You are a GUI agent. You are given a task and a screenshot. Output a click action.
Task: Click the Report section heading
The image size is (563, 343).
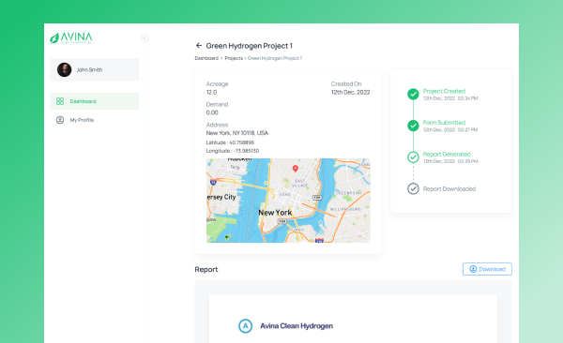[206, 270]
